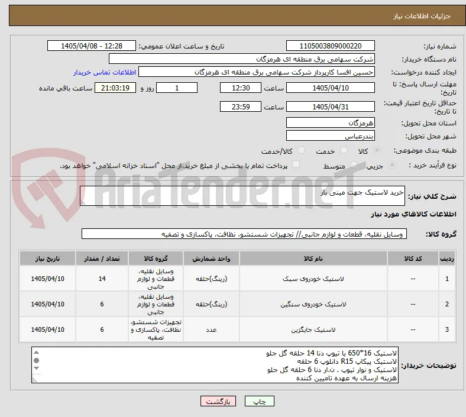Viewport: 466px width, 417px height.
Task: Click the request creator field حسین افسا
Action: (x=257, y=72)
